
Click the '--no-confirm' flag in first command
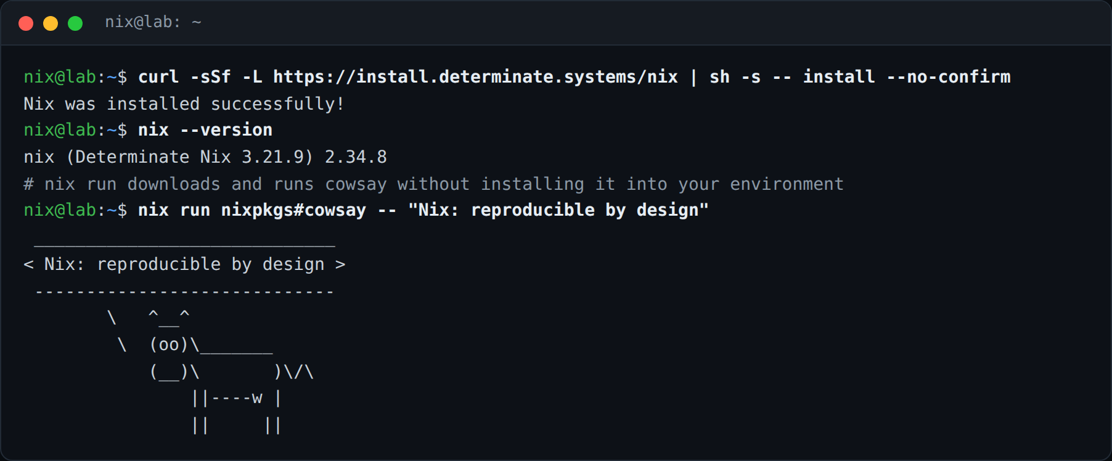949,77
